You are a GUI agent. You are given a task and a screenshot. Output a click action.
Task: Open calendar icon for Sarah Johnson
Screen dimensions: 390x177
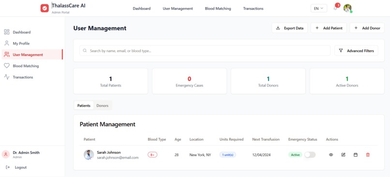pos(356,155)
